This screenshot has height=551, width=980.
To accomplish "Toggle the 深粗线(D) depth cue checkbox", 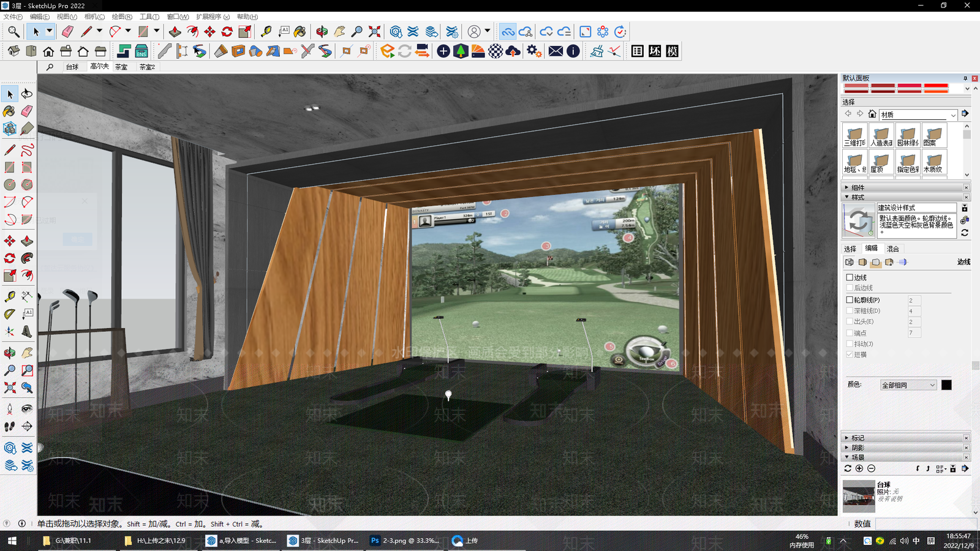I will (x=850, y=311).
